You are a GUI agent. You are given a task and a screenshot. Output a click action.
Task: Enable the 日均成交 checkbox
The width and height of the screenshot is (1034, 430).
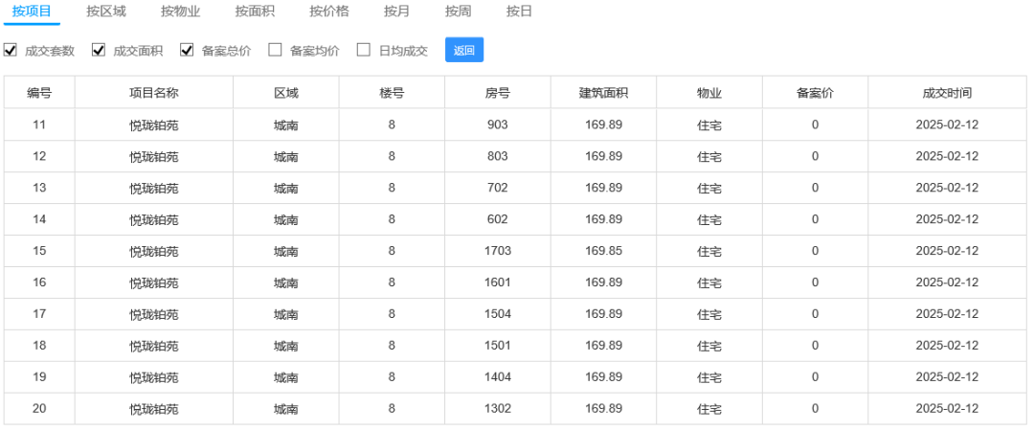click(x=364, y=50)
